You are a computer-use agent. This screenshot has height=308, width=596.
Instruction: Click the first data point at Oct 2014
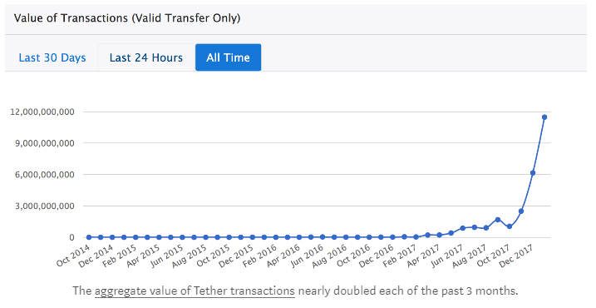click(x=89, y=237)
